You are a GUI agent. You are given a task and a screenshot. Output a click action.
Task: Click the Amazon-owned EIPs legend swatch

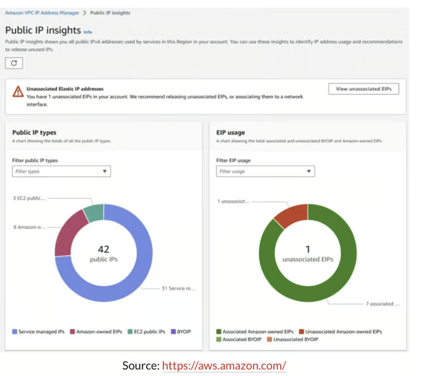[x=72, y=331]
